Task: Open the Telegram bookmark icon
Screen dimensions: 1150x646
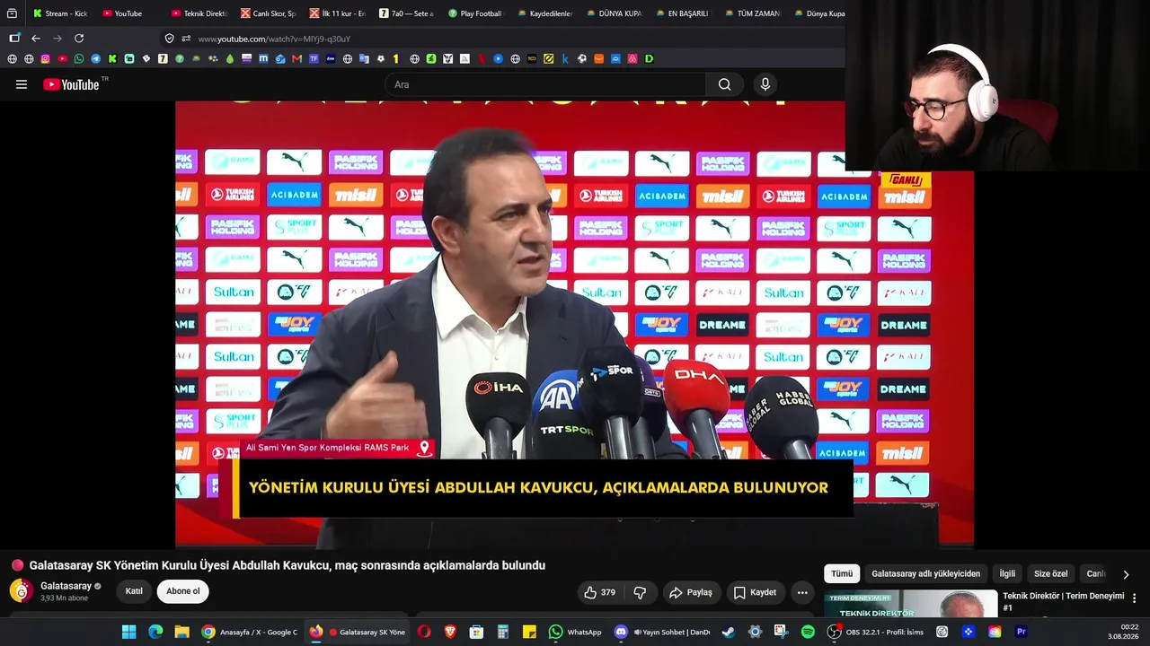Action: (95, 58)
